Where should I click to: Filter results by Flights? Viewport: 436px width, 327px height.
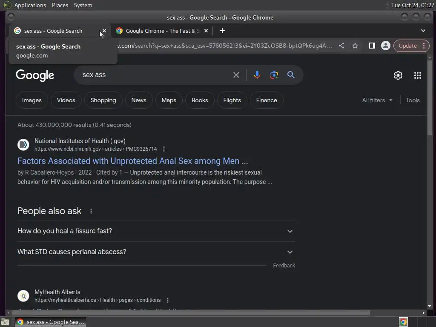232,100
